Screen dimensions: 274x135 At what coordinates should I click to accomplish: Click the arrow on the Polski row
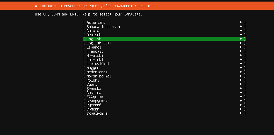coord(241,80)
